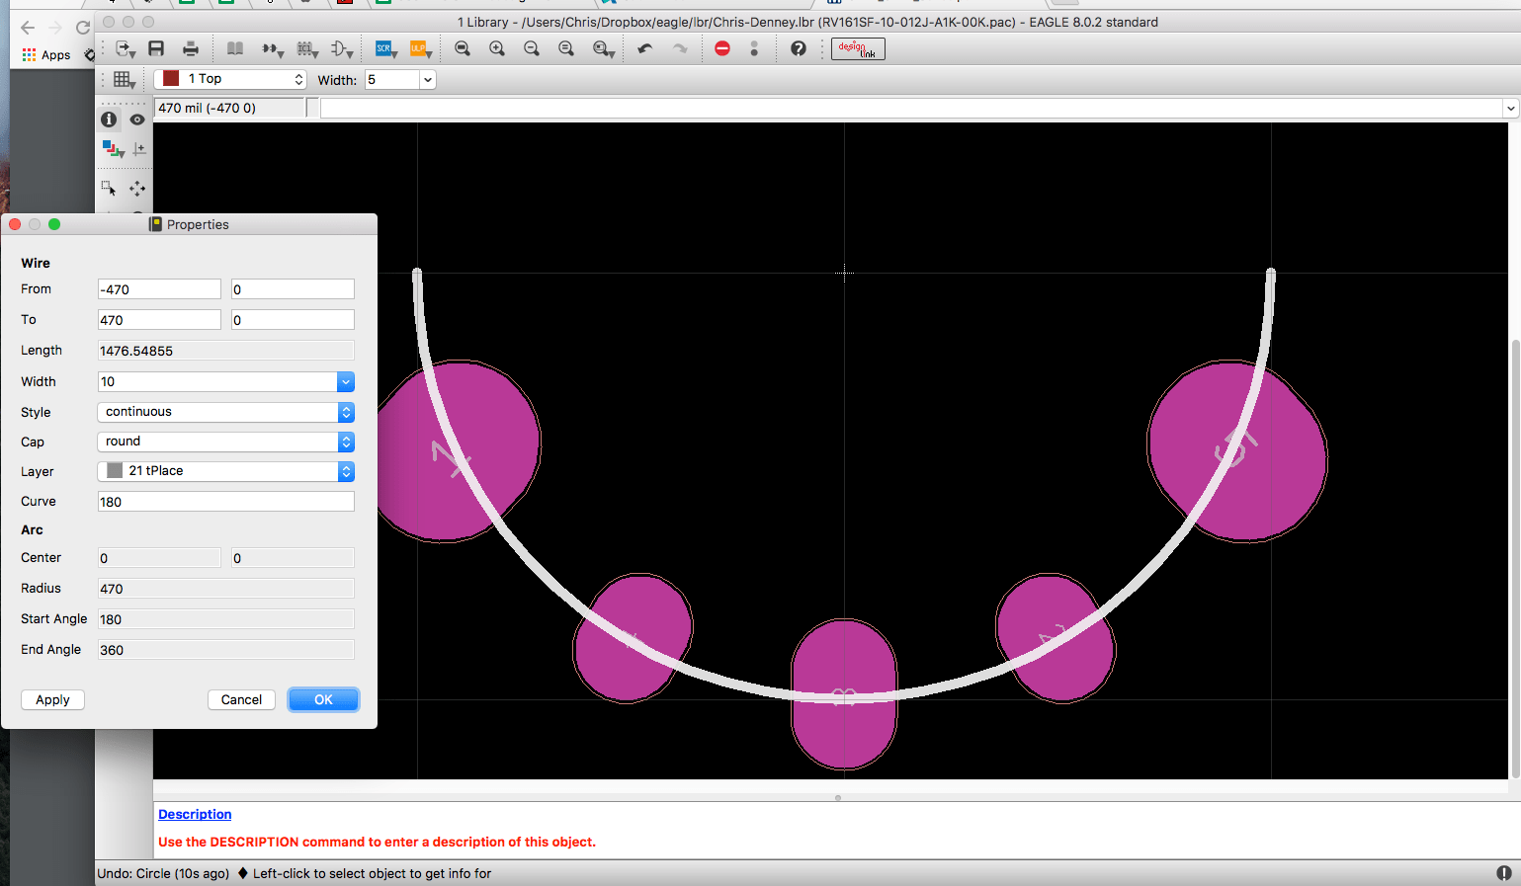Open the Width dropdown for Wire

345,381
